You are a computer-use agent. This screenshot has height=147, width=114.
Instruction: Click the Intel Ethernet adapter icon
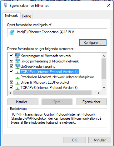tap(12, 32)
